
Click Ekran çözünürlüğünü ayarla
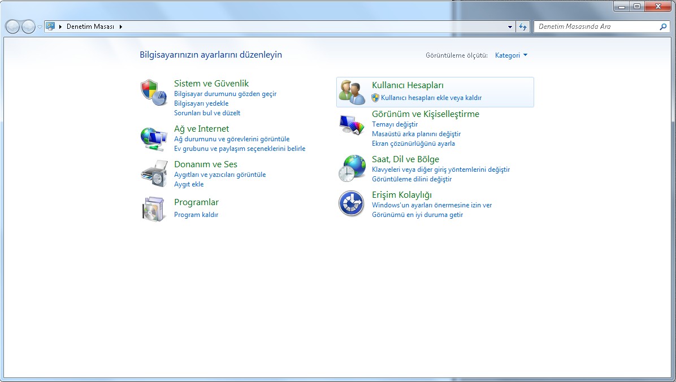[x=413, y=144]
